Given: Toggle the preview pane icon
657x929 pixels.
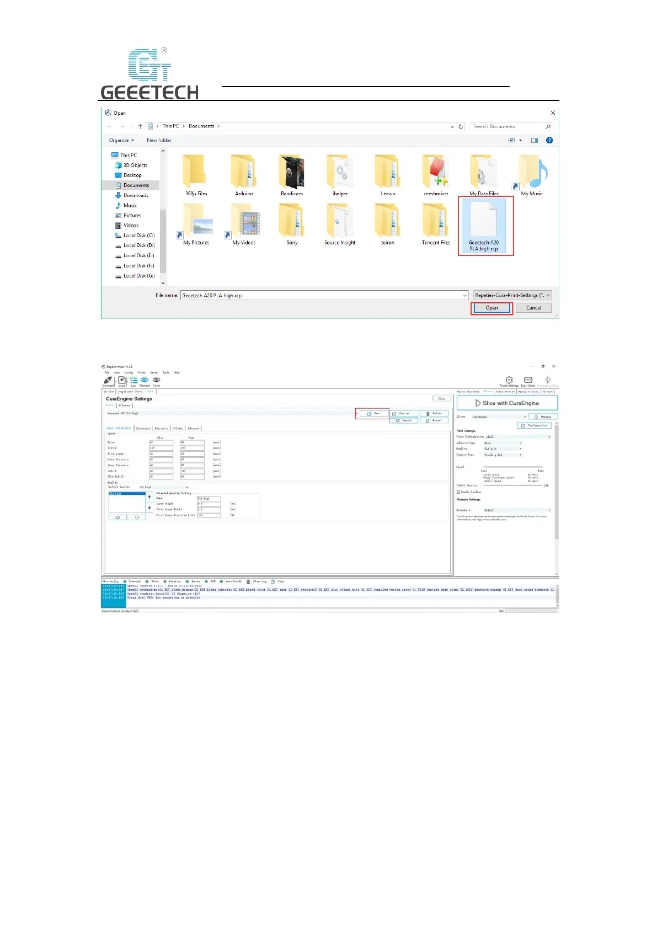Looking at the screenshot, I should tap(534, 140).
